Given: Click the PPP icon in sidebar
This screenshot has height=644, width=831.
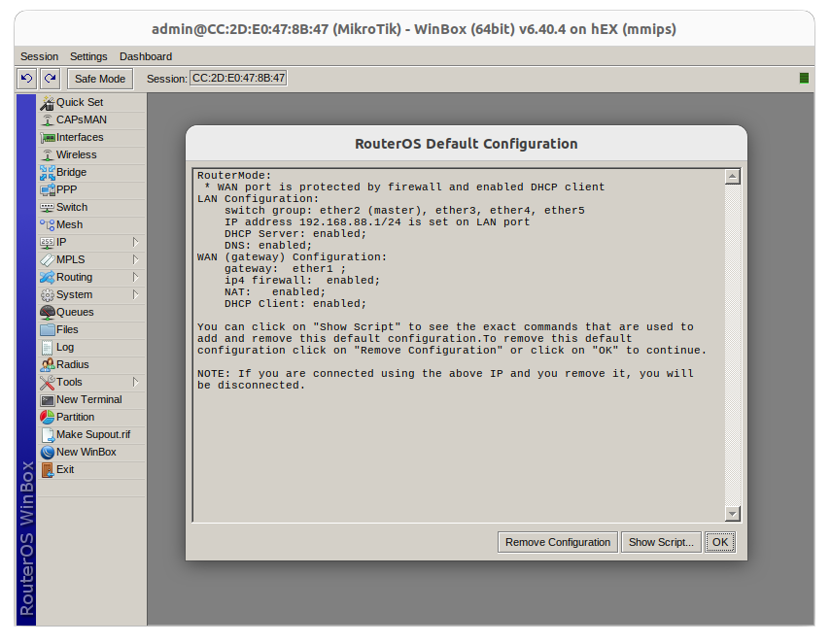Looking at the screenshot, I should [48, 190].
